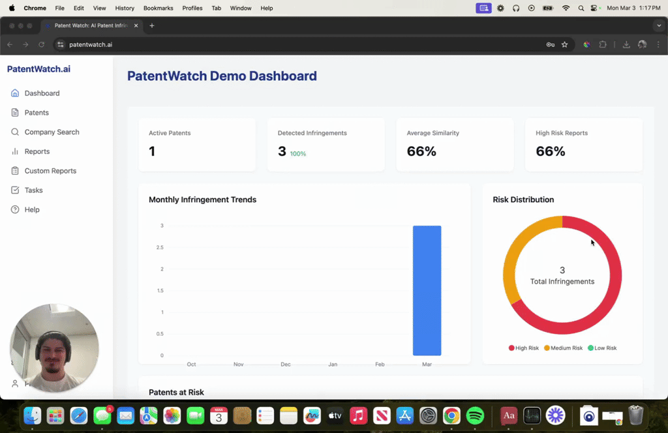The image size is (668, 433).
Task: Go to Company Search page
Action: point(52,132)
